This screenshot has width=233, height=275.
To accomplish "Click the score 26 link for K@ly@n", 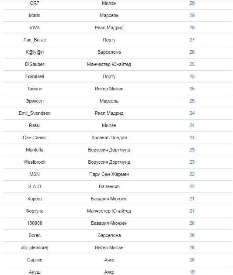I will tap(192, 52).
